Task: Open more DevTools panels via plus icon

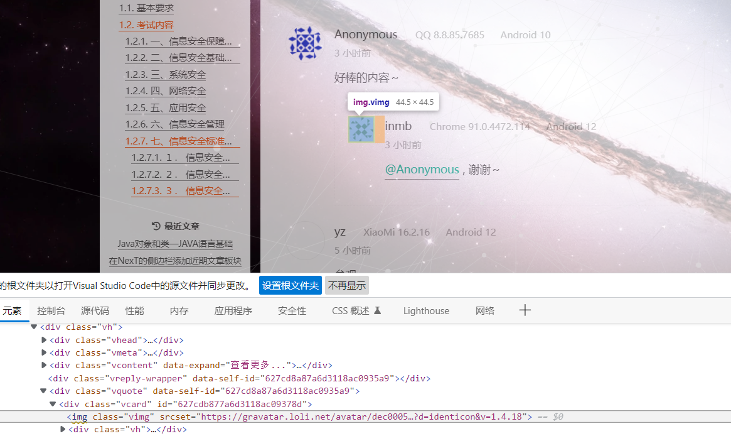Action: (525, 310)
